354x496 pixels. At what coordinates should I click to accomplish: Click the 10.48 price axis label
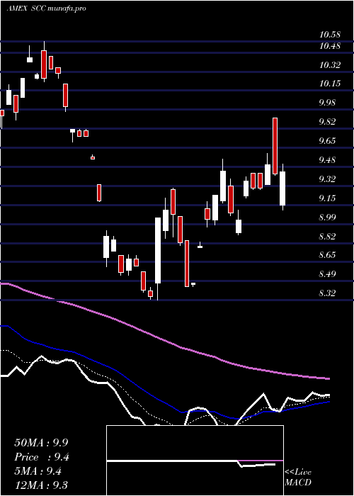330,46
